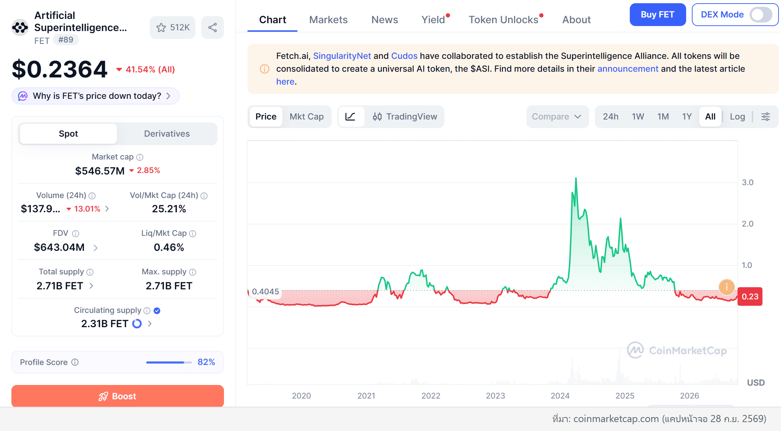Open the Yield tab
The height and width of the screenshot is (431, 781).
coord(433,20)
